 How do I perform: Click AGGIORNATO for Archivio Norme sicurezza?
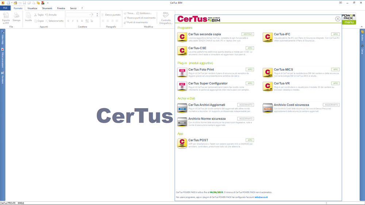coord(246,119)
